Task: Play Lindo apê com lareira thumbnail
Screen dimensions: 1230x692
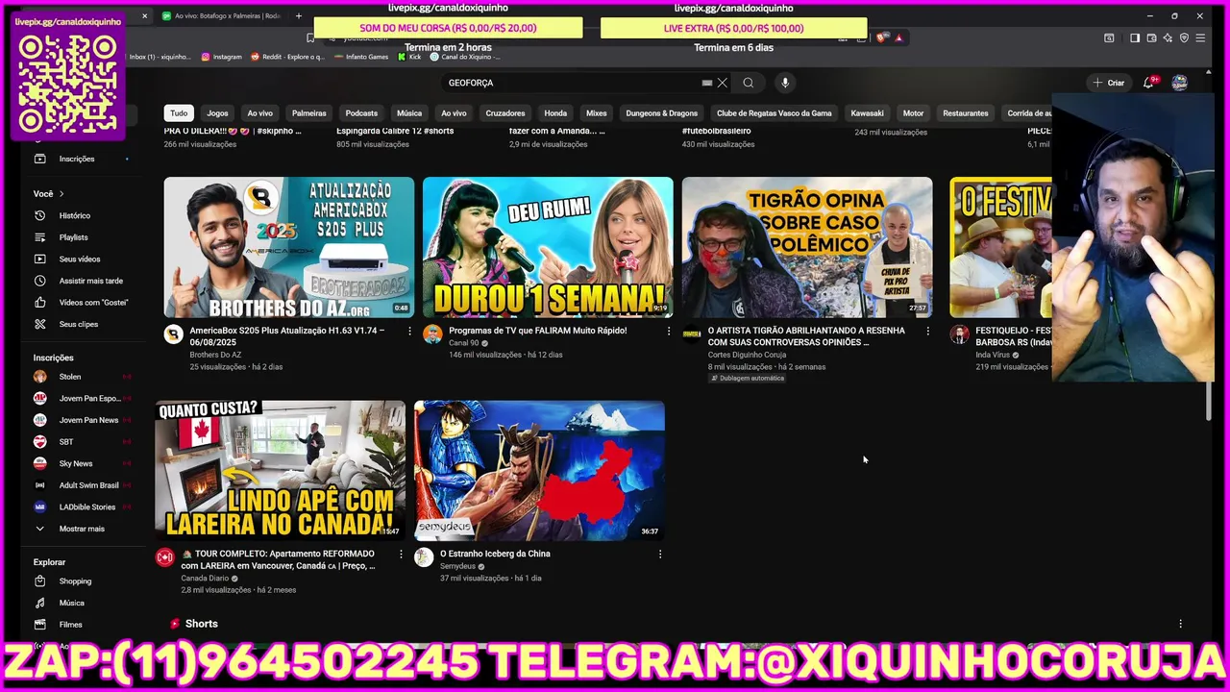Action: click(x=281, y=470)
